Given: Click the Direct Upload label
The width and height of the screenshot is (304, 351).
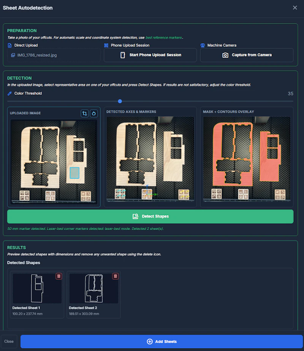Looking at the screenshot, I should point(26,45).
